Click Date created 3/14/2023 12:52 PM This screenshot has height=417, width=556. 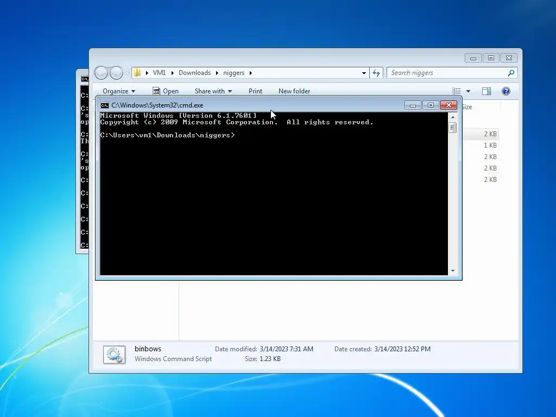[x=382, y=349]
